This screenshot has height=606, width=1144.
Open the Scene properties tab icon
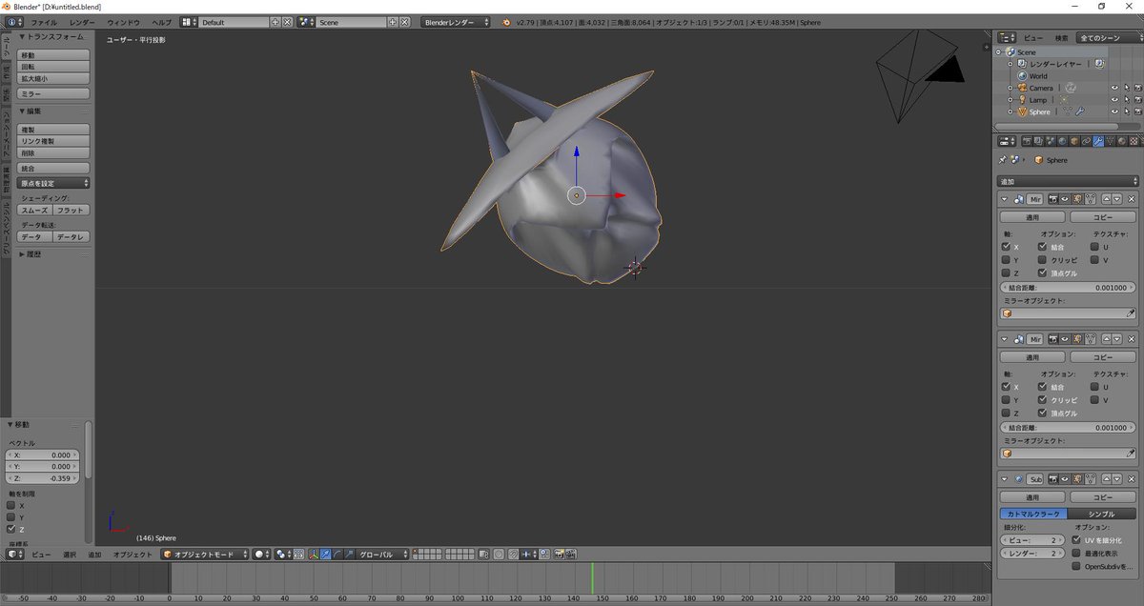1050,141
